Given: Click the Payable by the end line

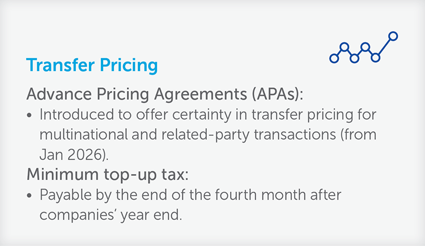Looking at the screenshot, I should [190, 195].
